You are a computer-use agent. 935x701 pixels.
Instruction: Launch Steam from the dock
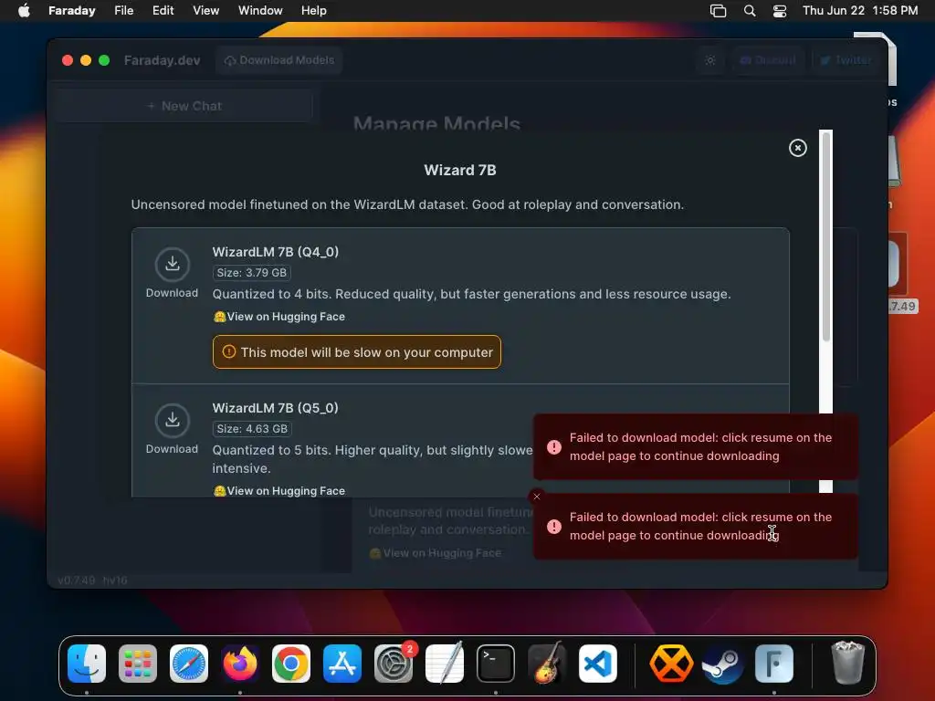click(723, 664)
